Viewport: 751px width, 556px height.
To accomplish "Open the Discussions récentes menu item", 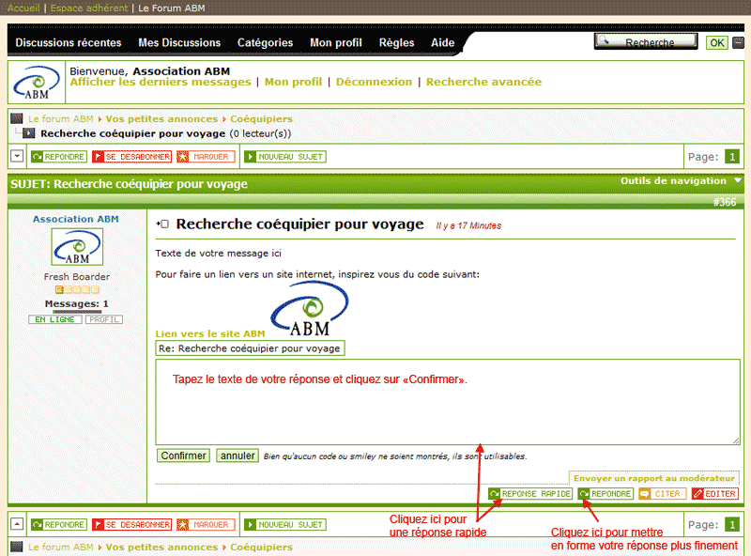I will (68, 42).
